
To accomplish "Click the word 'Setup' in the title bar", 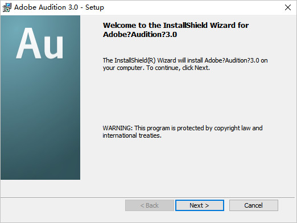I will [94, 7].
